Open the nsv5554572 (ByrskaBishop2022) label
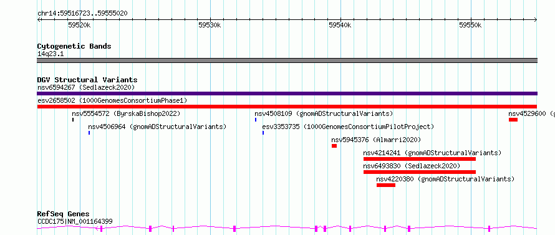Screen dimensions: 555x235 coord(126,113)
